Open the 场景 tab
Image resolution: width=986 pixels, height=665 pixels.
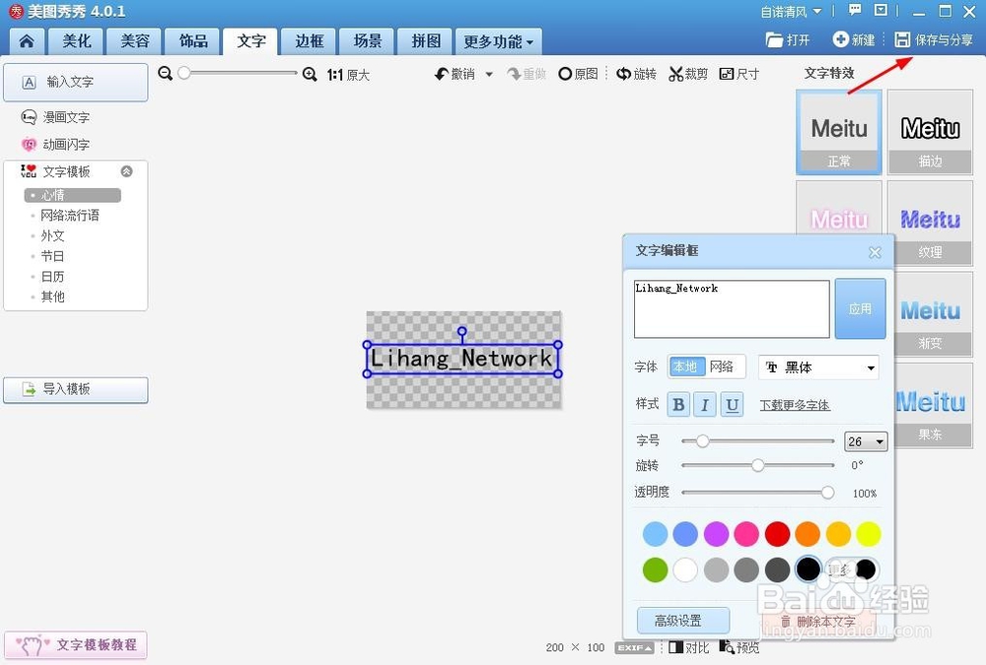click(x=367, y=41)
